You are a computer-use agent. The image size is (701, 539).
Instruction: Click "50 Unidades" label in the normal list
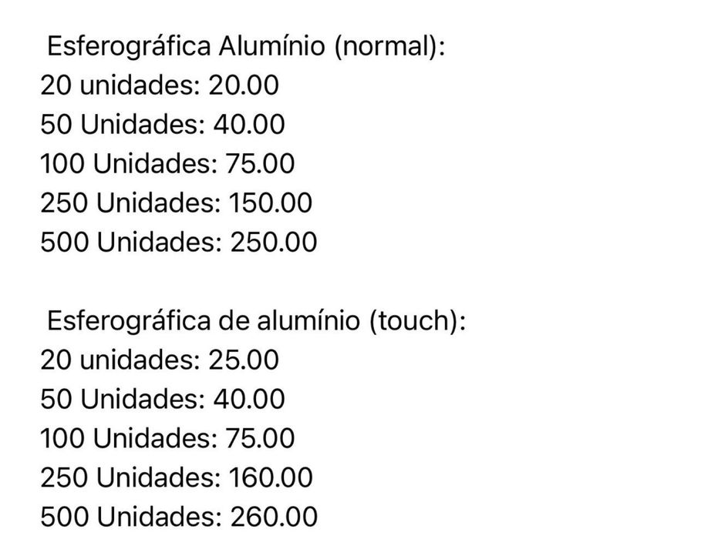(x=121, y=125)
